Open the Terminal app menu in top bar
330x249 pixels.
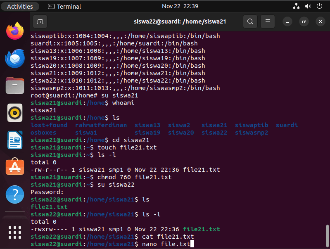pyautogui.click(x=64, y=7)
